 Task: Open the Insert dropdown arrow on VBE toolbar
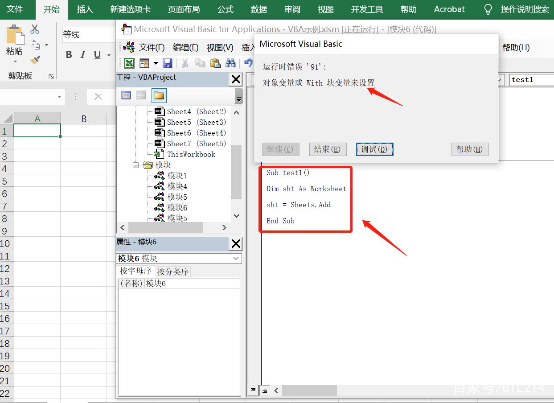[x=155, y=63]
